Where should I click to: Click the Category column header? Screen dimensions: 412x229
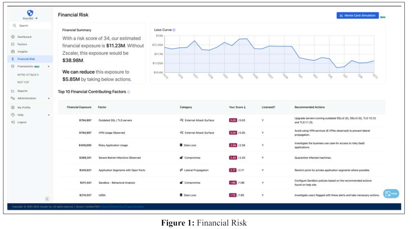[186, 107]
